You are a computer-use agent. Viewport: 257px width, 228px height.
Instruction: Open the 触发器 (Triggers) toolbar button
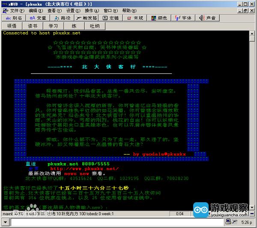click(x=87, y=18)
